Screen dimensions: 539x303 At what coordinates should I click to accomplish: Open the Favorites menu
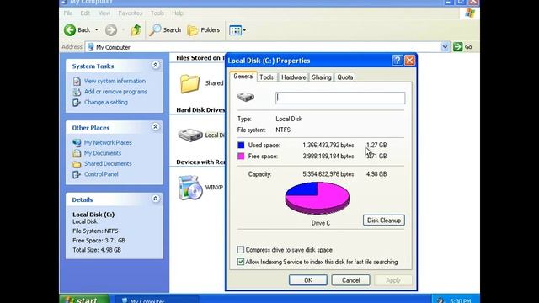click(x=131, y=13)
